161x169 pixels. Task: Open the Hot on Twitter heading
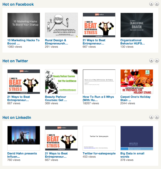pyautogui.click(x=15, y=61)
